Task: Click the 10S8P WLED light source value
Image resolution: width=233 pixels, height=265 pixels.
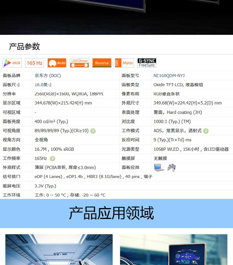Action: pos(191,149)
